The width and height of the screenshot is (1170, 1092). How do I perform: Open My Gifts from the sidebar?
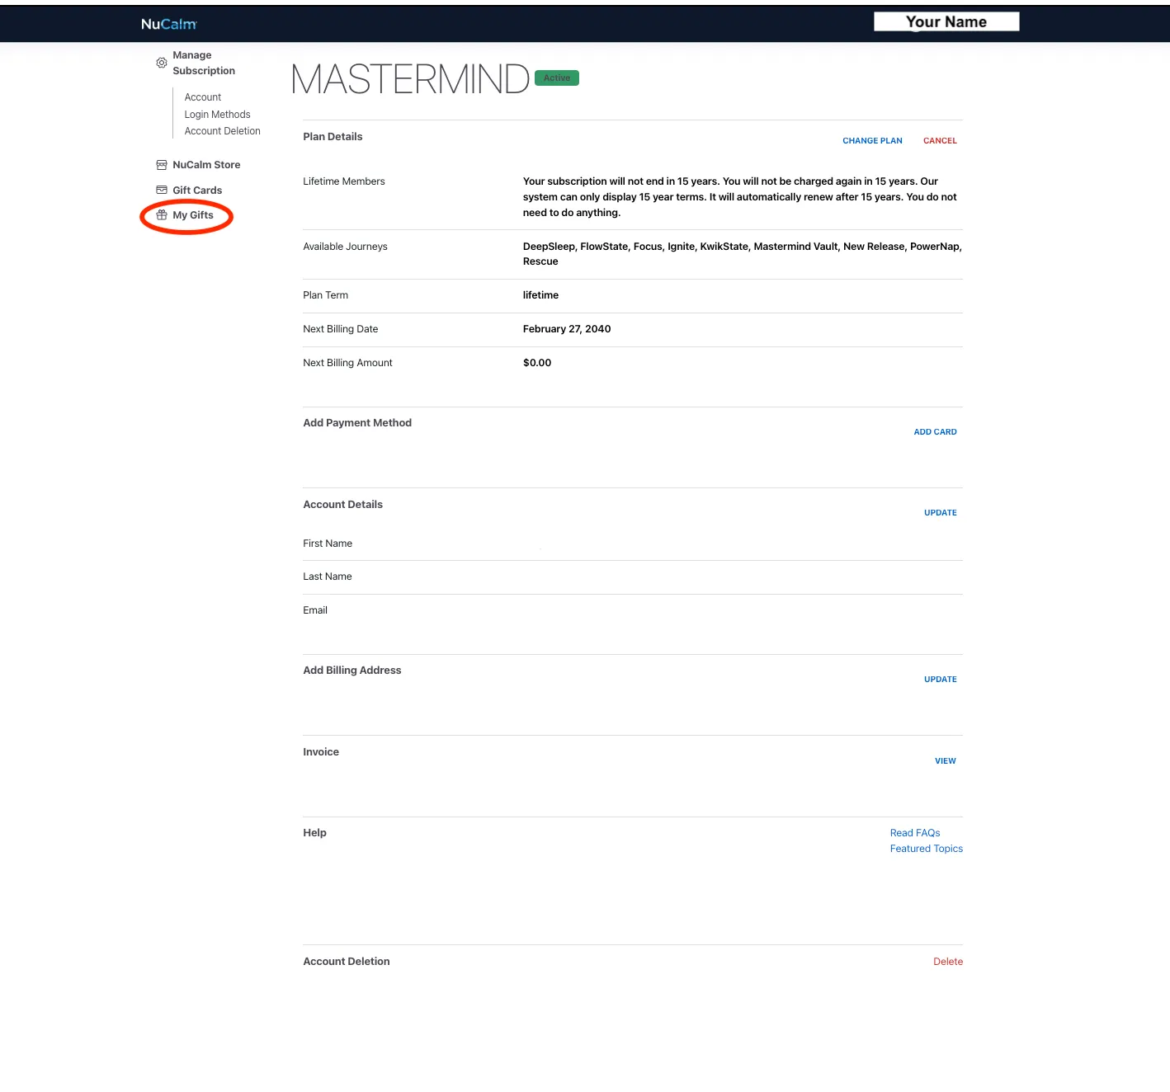pos(193,215)
